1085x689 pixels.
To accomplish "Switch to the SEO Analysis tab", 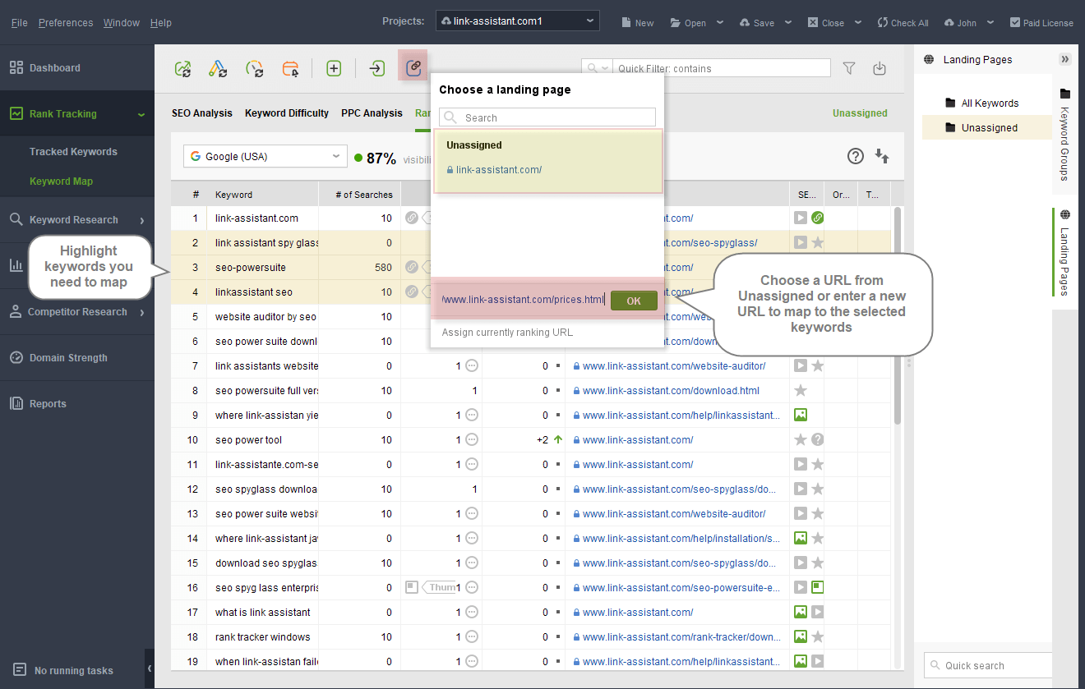I will (202, 113).
